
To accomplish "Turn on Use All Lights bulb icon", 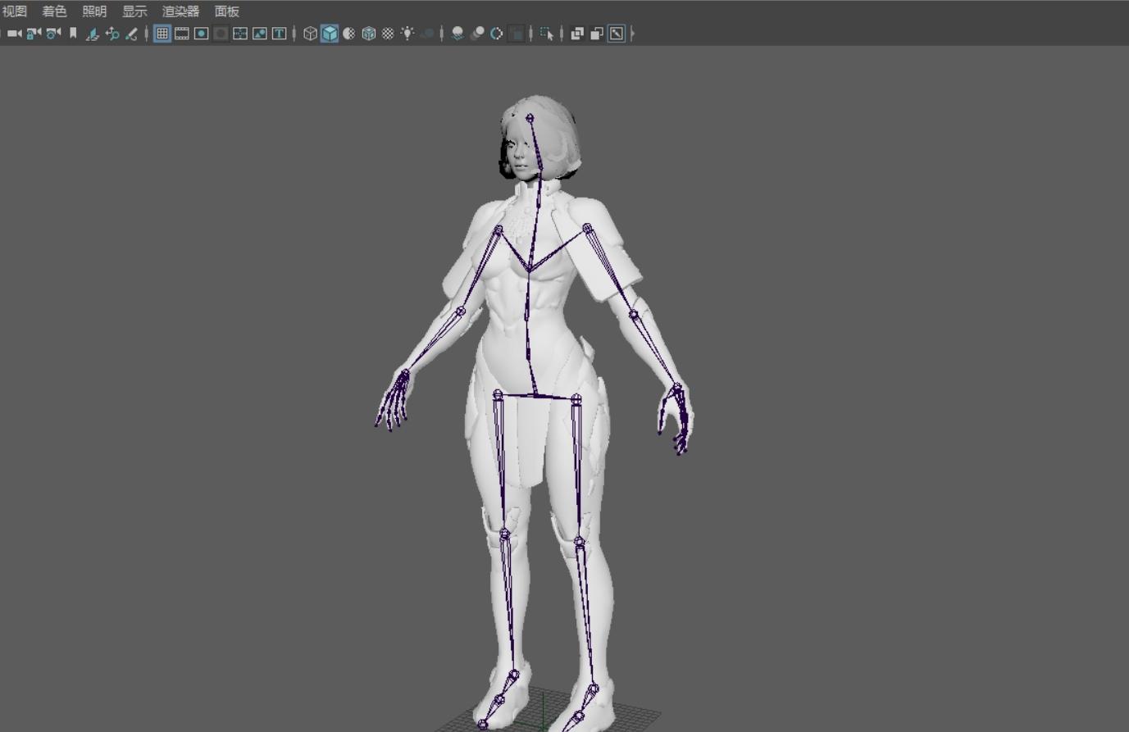I will (407, 34).
